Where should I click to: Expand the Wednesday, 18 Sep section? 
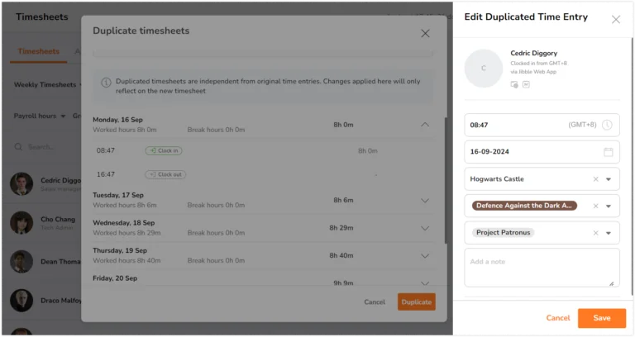point(424,228)
